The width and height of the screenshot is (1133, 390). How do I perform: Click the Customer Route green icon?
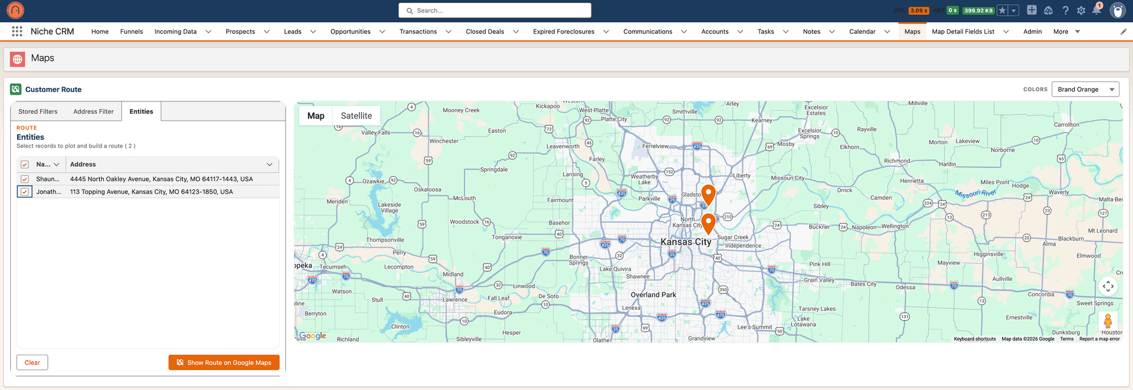click(16, 89)
